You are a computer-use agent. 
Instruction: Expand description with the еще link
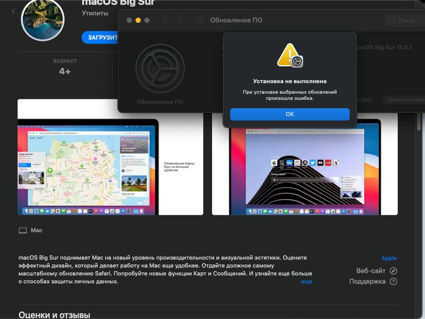coord(306,282)
